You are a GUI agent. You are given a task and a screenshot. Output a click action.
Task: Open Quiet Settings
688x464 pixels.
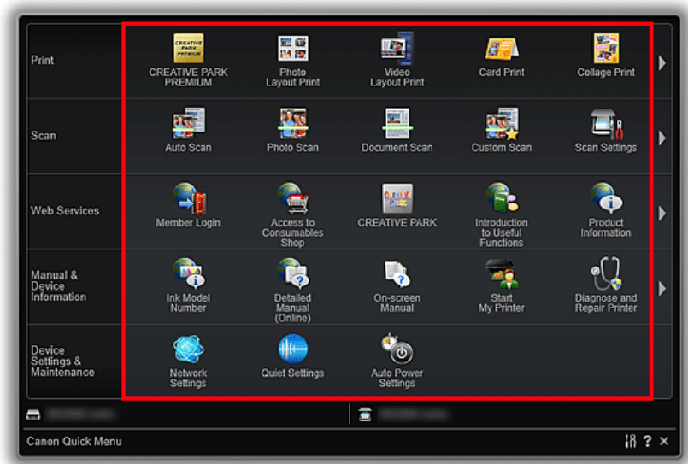pos(292,350)
